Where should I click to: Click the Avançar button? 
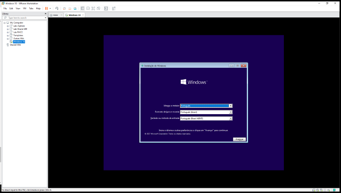(x=239, y=139)
